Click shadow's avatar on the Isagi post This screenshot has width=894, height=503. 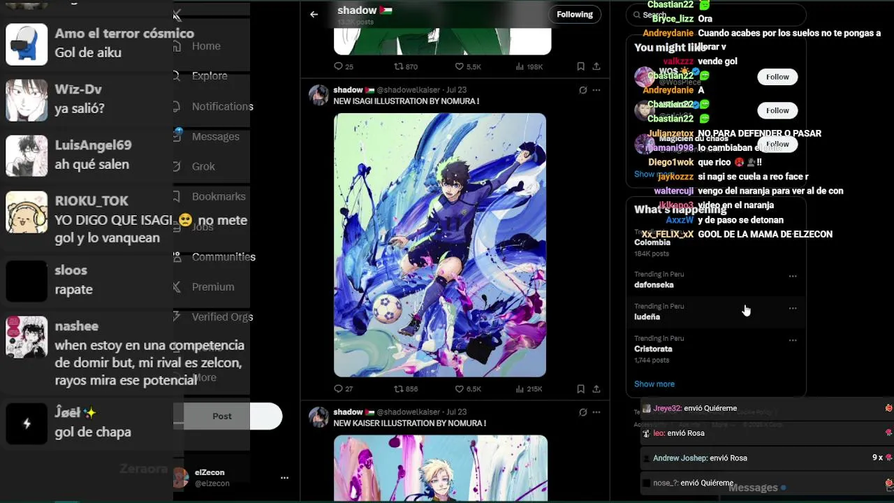click(318, 95)
